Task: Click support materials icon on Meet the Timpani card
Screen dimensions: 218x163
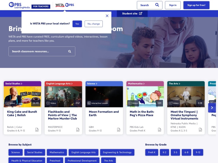Action: 200,130
